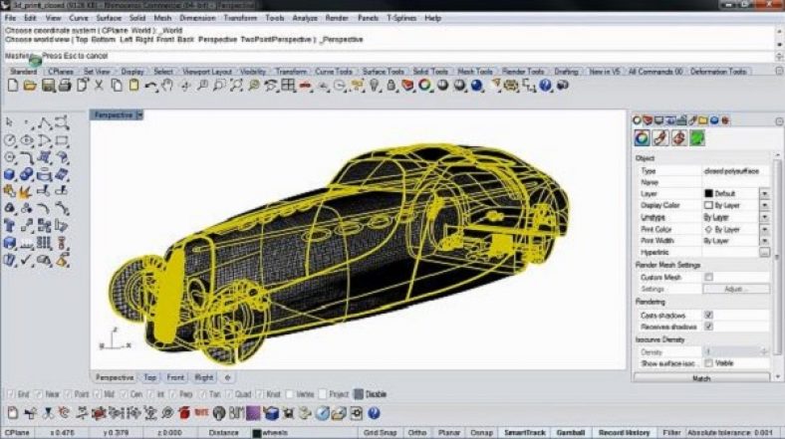785x439 pixels.
Task: Click the Adjust button for mesh settings
Action: click(736, 289)
